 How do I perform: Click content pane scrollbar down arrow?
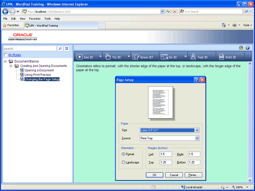click(x=250, y=180)
